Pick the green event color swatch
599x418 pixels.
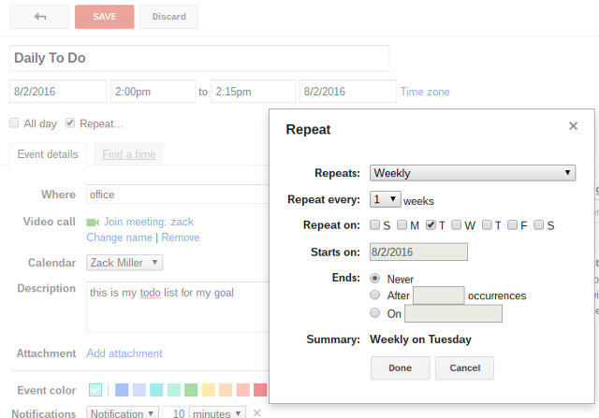click(x=191, y=390)
